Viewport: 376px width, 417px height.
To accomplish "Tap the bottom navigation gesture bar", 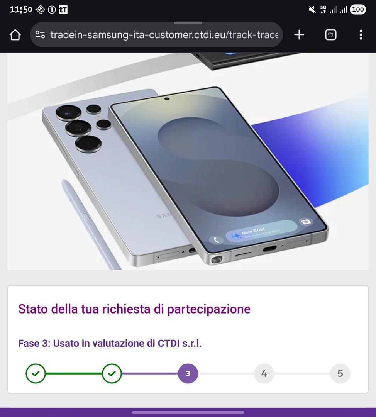I will 188,412.
